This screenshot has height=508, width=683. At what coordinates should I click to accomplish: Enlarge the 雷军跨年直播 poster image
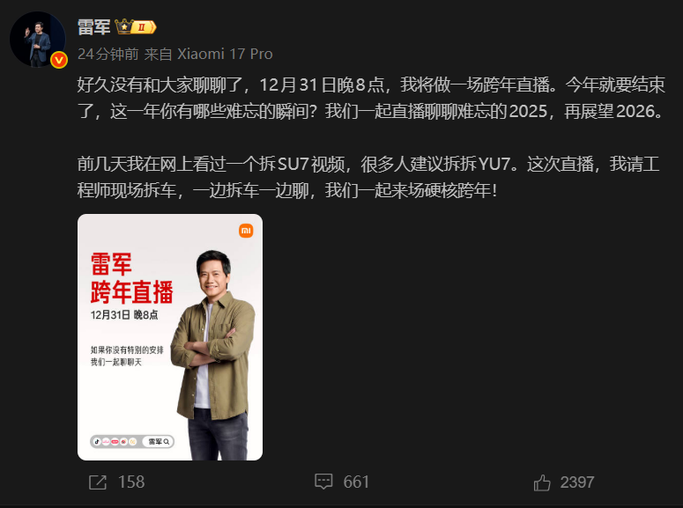[170, 337]
